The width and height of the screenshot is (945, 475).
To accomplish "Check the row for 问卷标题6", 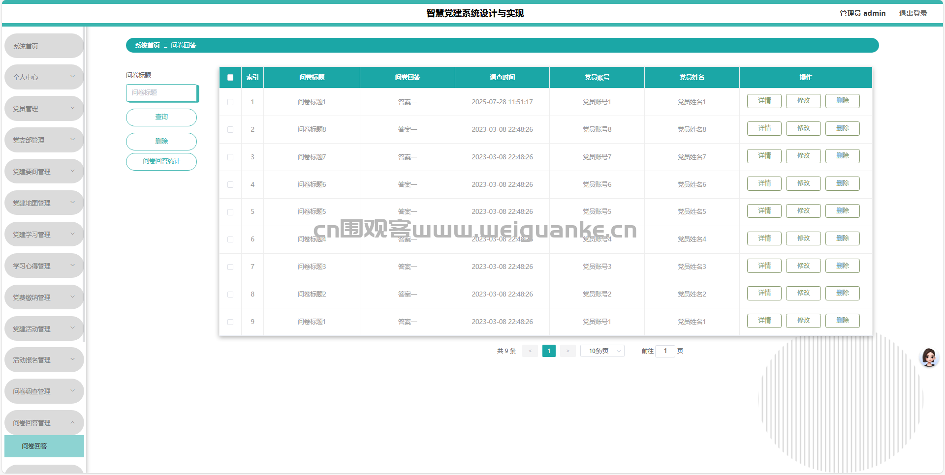I will (230, 184).
